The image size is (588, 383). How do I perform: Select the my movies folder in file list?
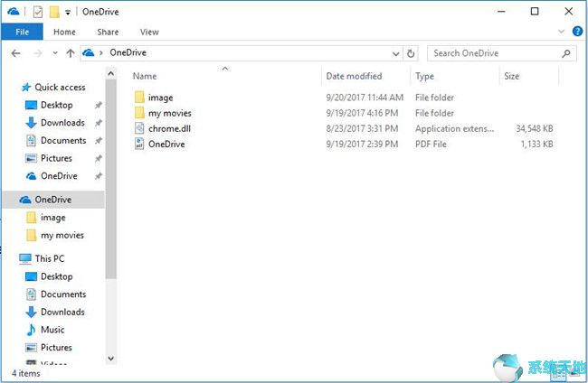(163, 113)
